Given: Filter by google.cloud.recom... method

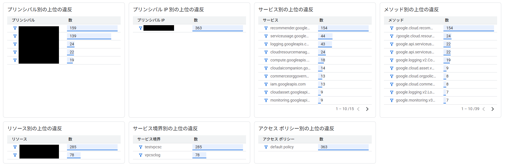Looking at the screenshot, I should pyautogui.click(x=392, y=28).
